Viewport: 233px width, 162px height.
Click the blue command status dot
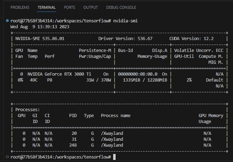pyautogui.click(x=7, y=21)
